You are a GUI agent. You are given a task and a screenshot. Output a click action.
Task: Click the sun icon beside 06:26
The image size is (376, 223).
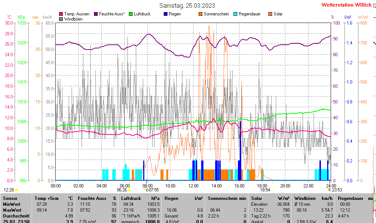[x=130, y=190]
